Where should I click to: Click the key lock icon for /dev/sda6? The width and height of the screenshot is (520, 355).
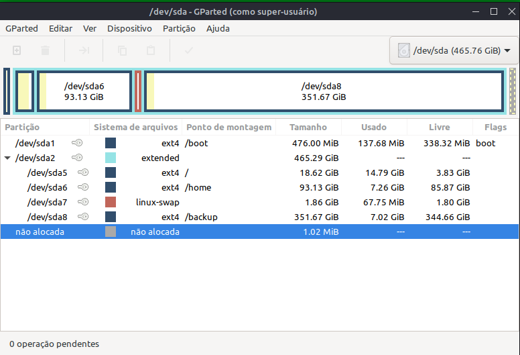click(83, 187)
